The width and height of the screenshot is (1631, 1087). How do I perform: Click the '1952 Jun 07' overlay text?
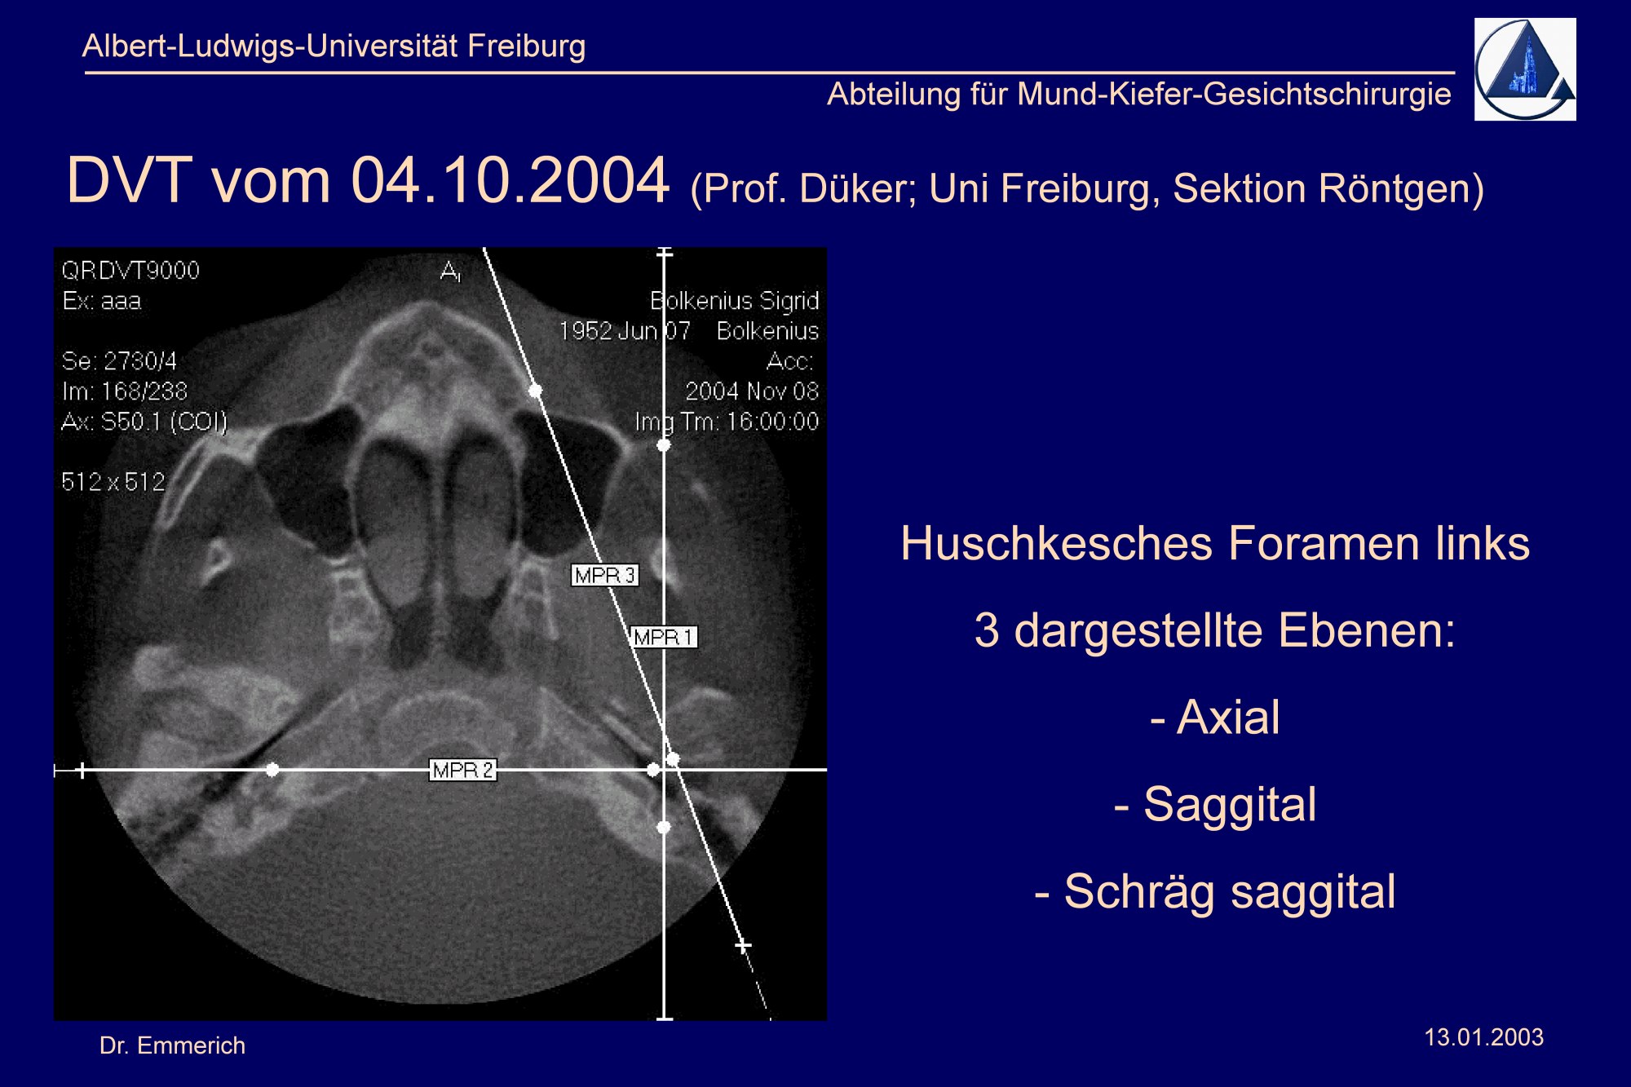click(625, 331)
